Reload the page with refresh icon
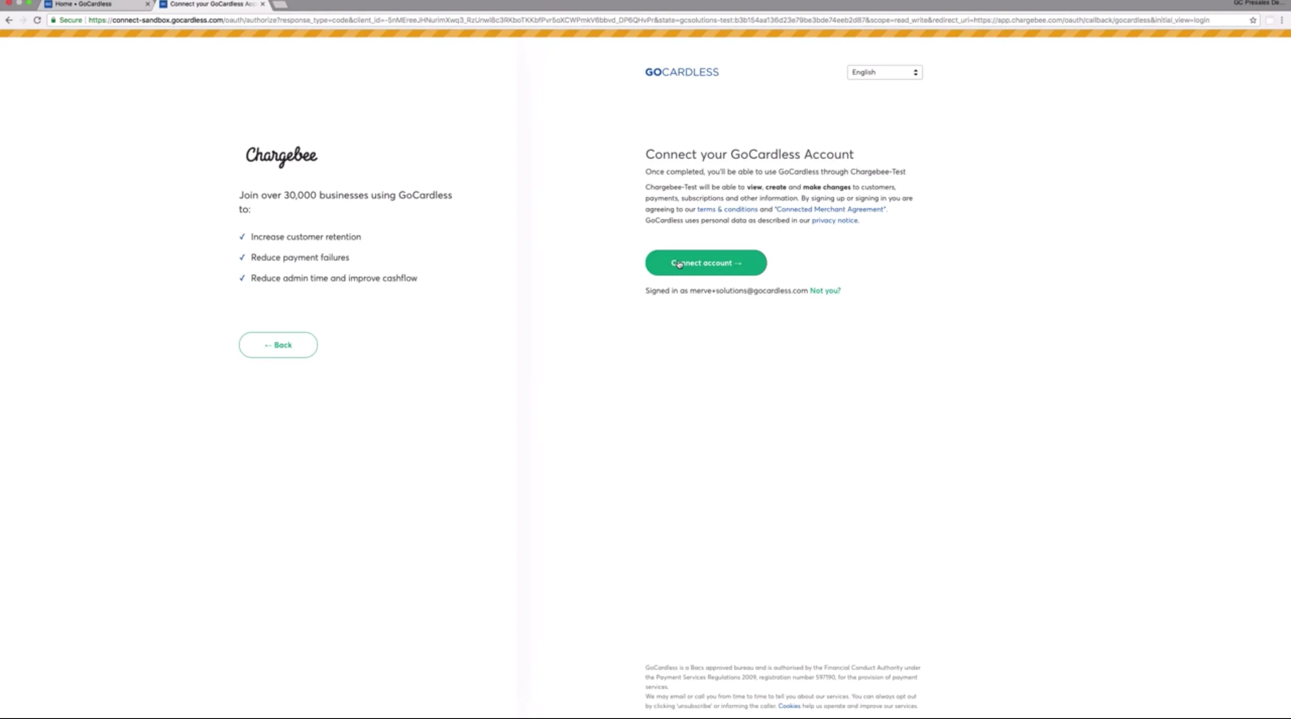The image size is (1291, 719). [37, 20]
